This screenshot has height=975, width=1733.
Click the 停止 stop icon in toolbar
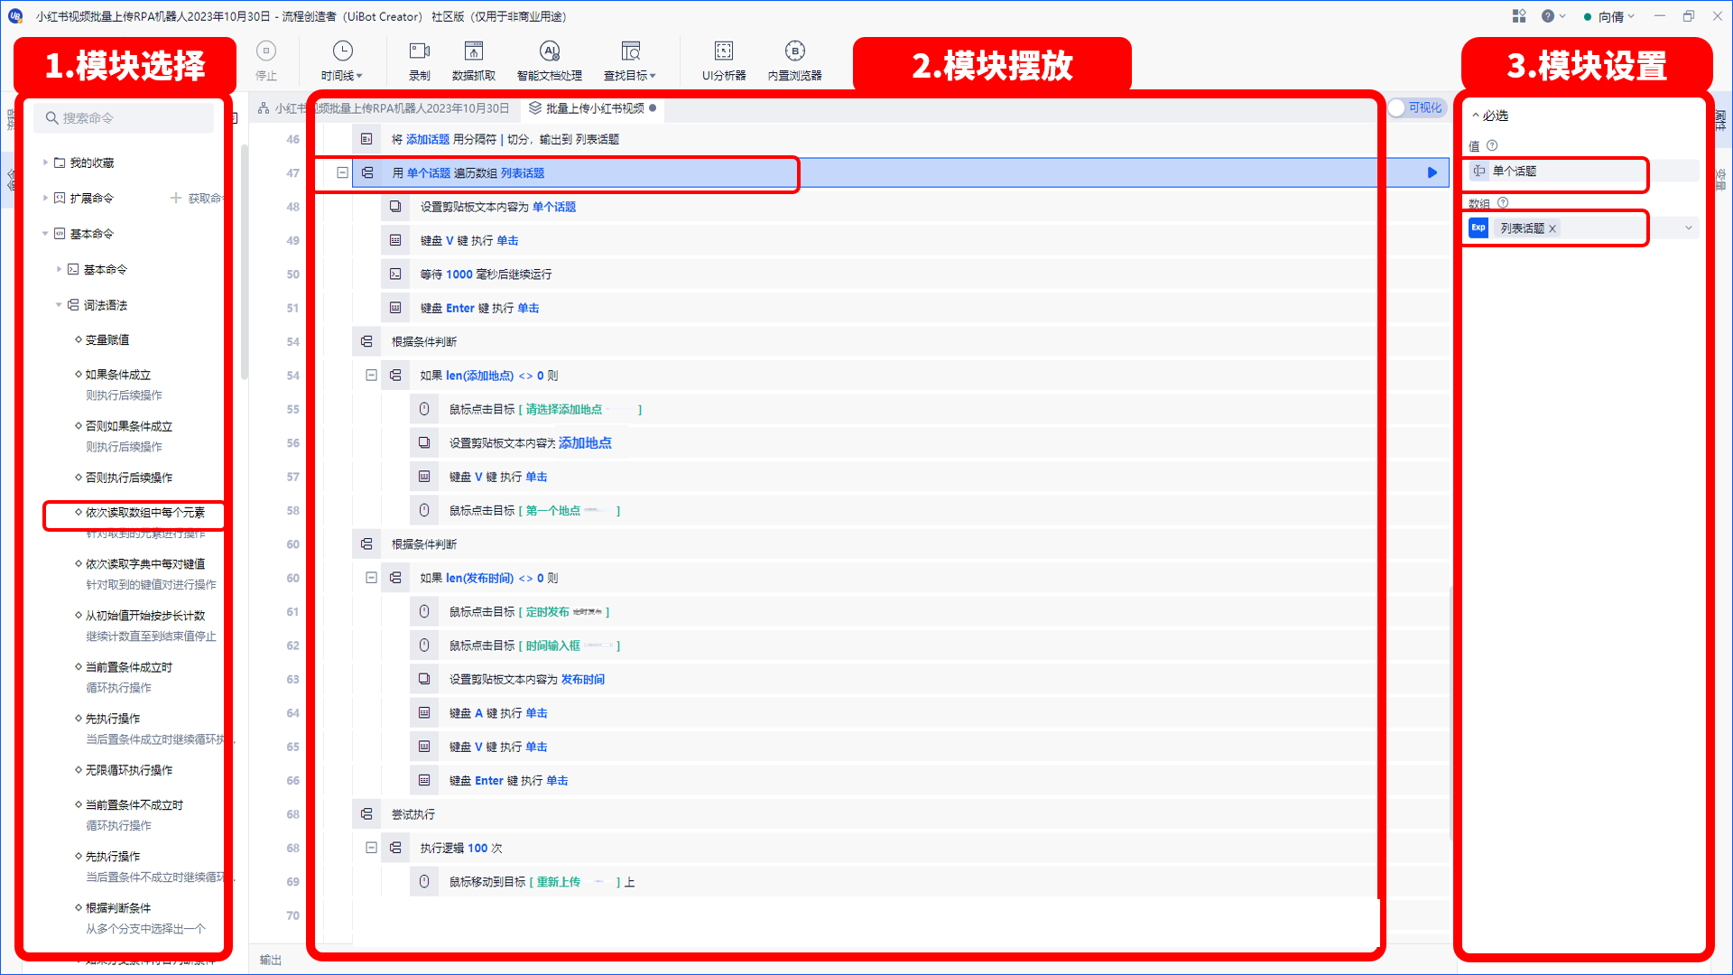(x=266, y=51)
